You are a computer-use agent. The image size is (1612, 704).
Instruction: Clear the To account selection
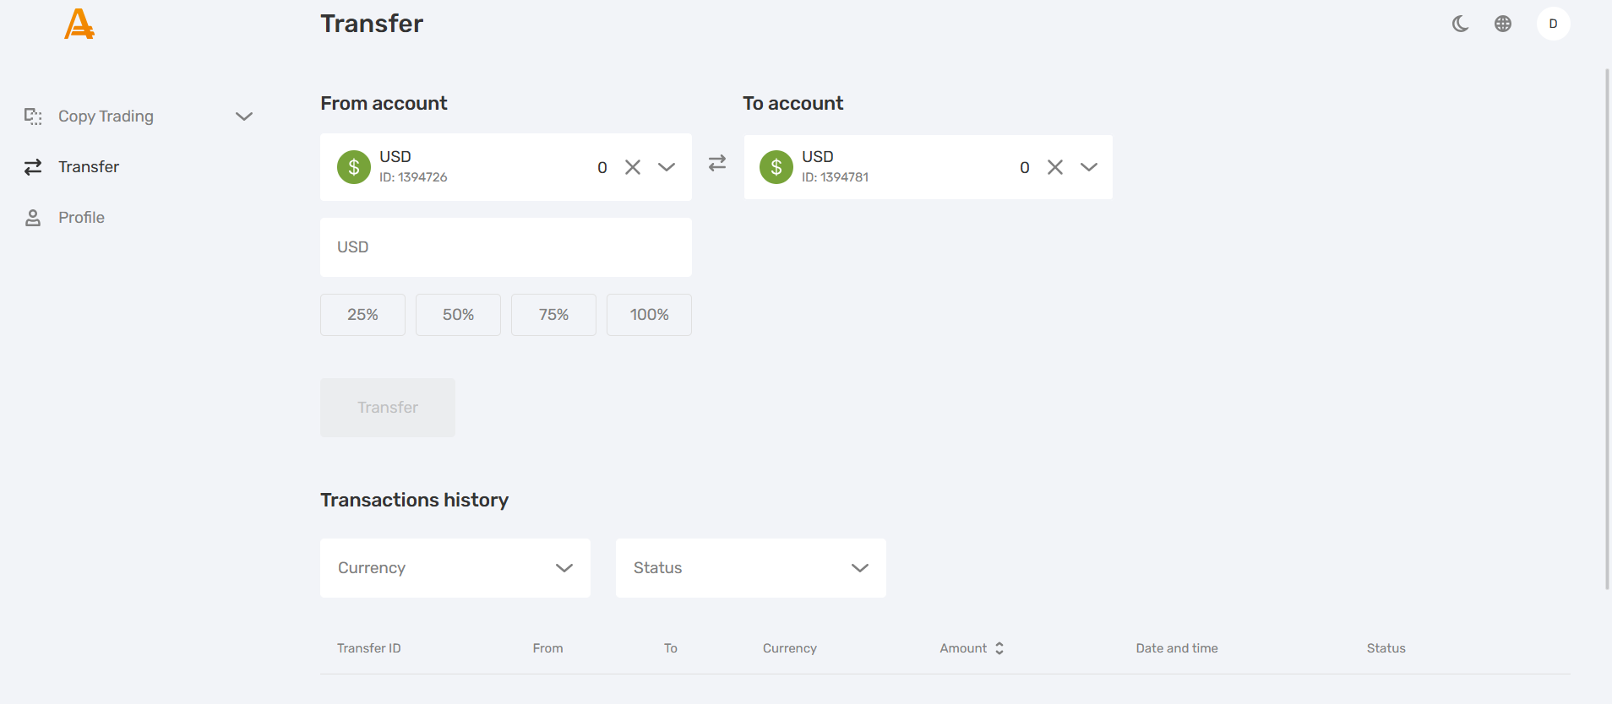click(1055, 167)
